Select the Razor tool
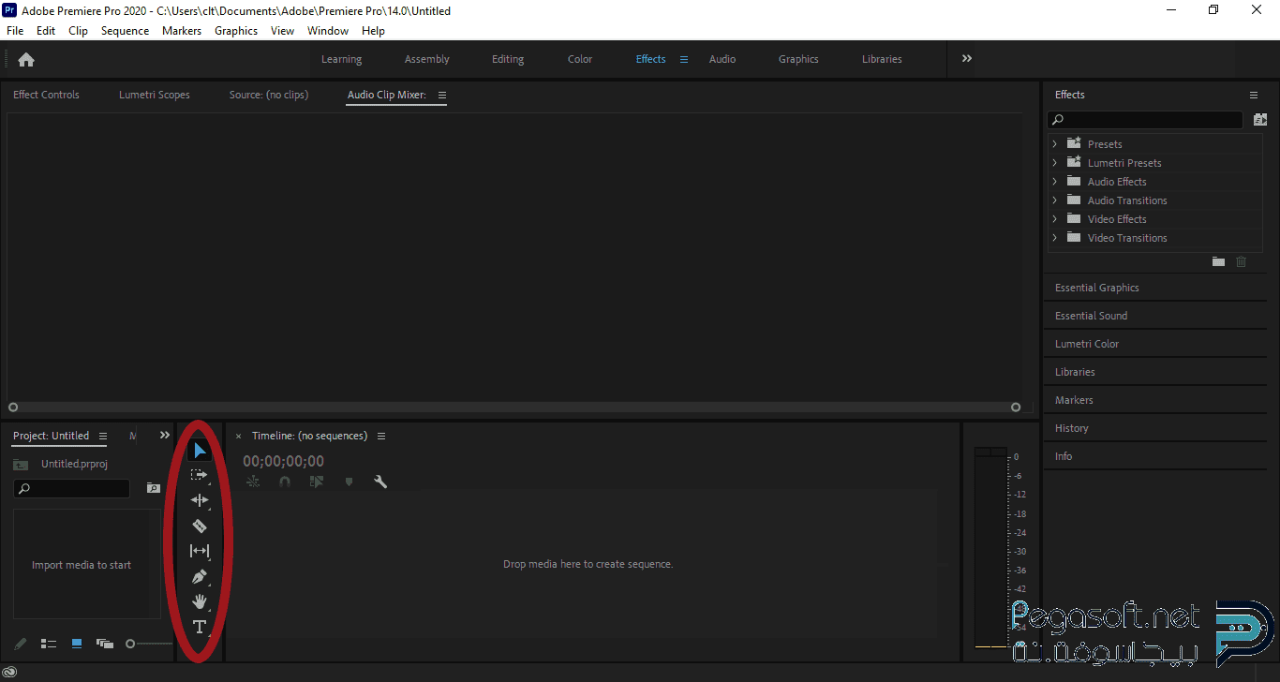The height and width of the screenshot is (682, 1280). 200,526
